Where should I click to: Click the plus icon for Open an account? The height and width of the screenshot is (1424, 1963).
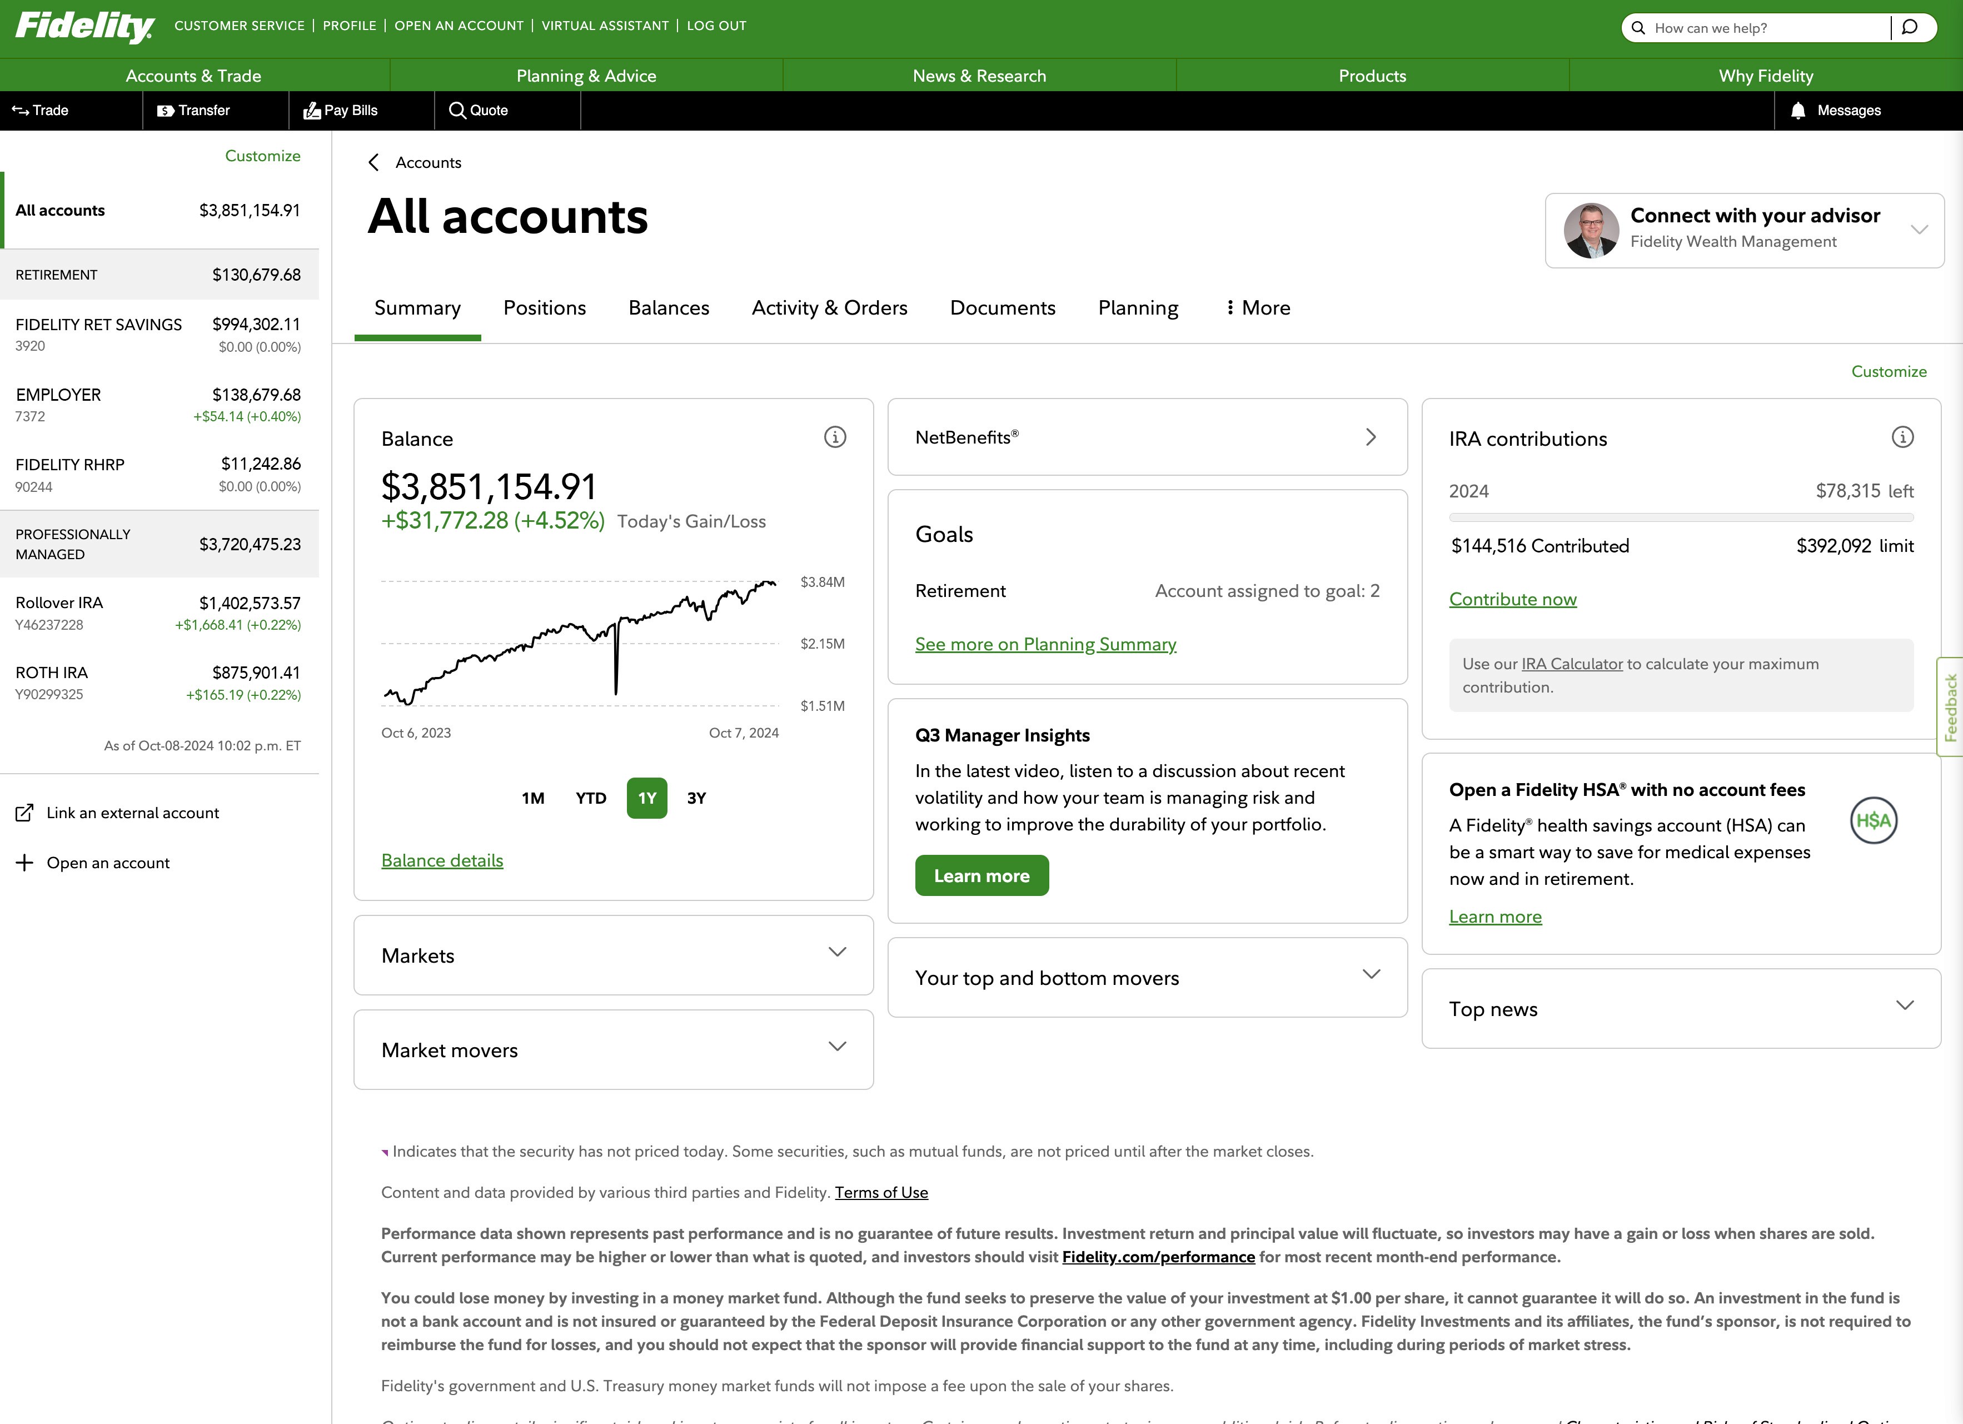25,863
